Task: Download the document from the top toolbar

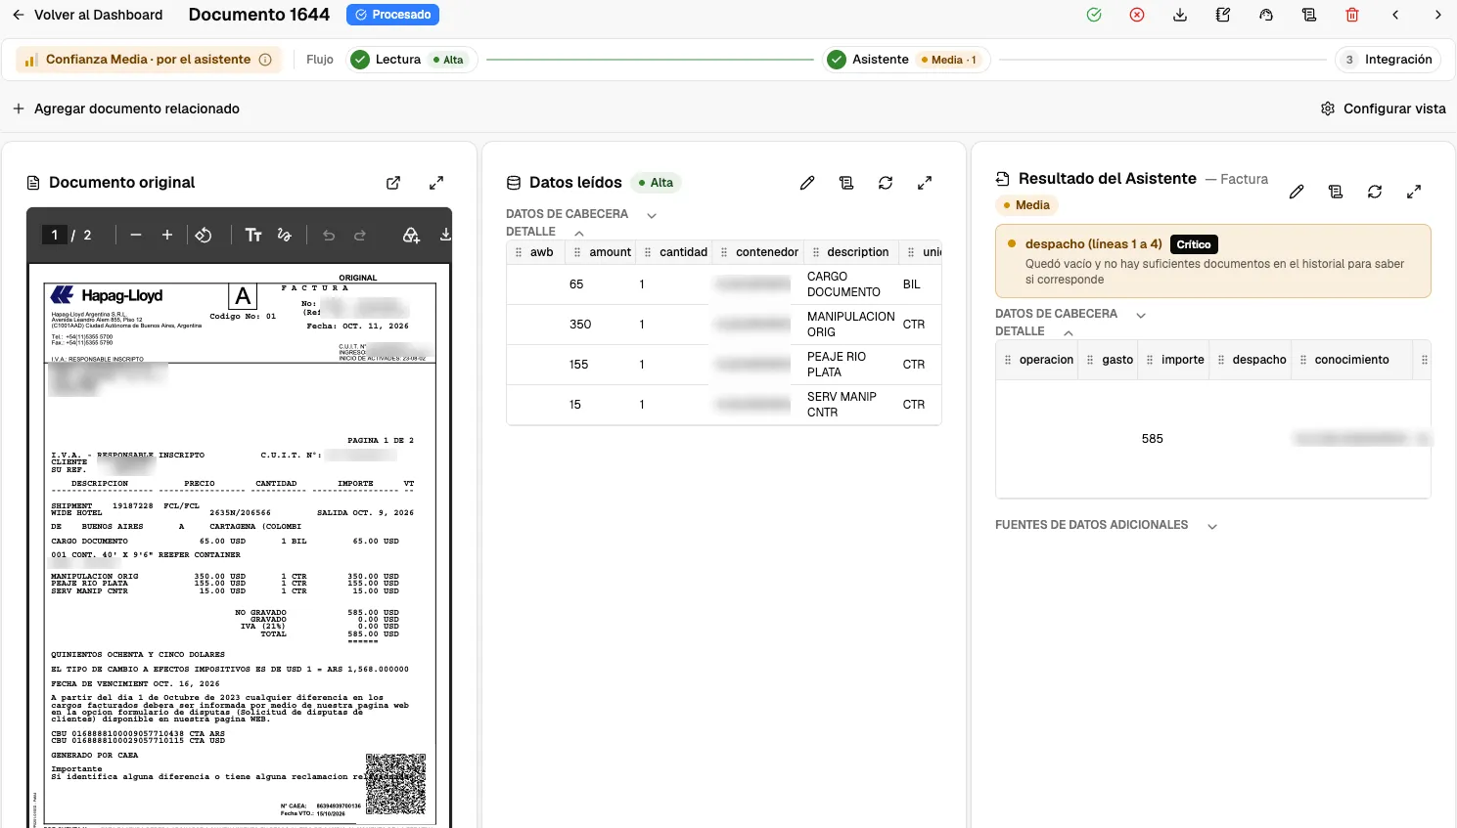Action: pyautogui.click(x=1180, y=15)
